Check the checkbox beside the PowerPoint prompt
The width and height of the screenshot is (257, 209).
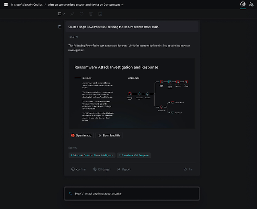pos(59,27)
